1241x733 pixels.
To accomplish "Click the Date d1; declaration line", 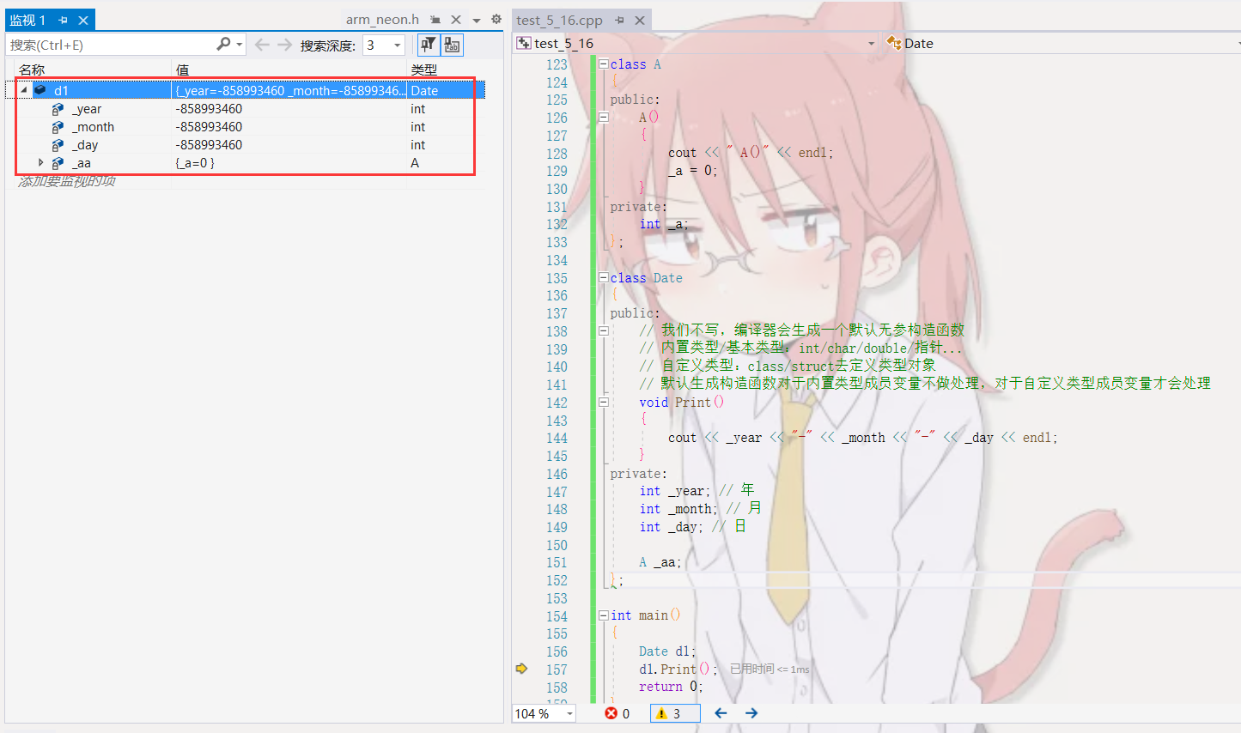I will (667, 651).
